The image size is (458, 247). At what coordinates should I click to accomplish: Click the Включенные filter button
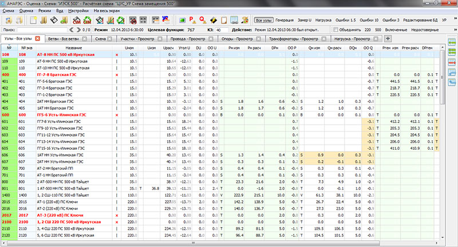coord(396,30)
